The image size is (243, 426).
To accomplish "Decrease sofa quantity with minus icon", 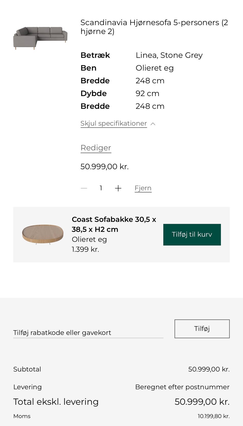I will (84, 188).
